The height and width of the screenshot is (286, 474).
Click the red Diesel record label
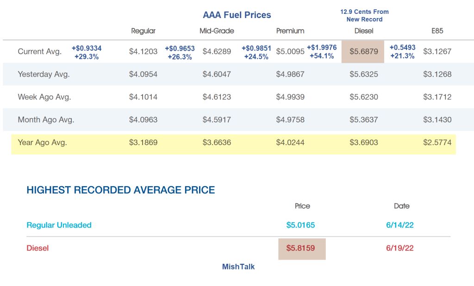(x=37, y=248)
